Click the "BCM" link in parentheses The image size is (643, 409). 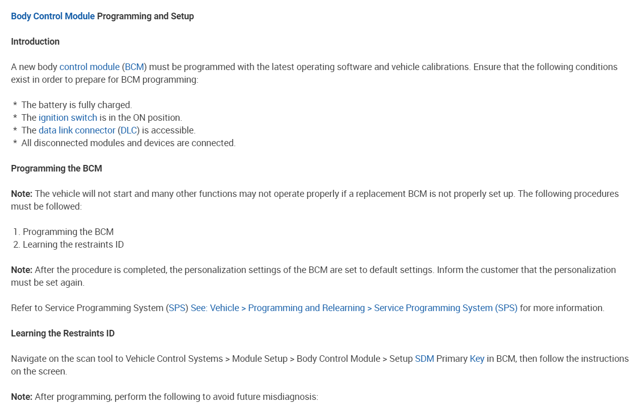click(x=135, y=67)
